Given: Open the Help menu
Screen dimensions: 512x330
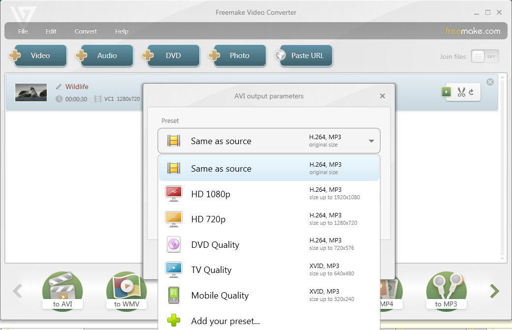Looking at the screenshot, I should 122,31.
